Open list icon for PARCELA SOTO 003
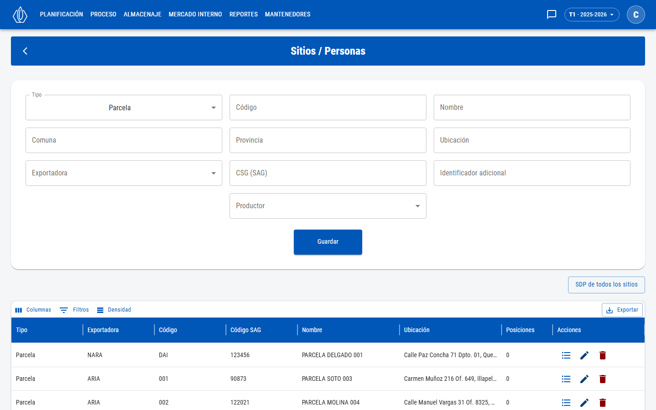The width and height of the screenshot is (656, 410). 566,379
